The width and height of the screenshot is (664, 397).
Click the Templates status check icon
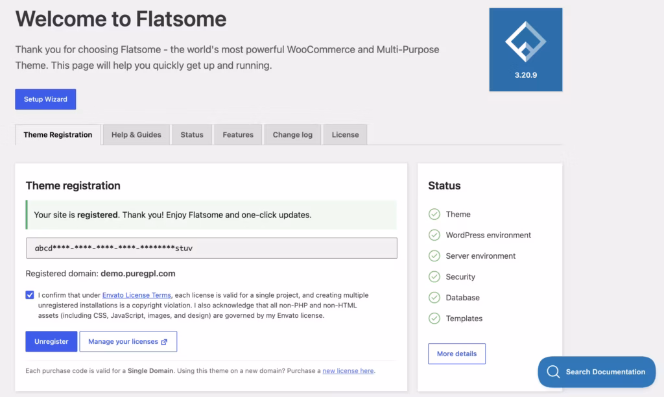point(434,319)
